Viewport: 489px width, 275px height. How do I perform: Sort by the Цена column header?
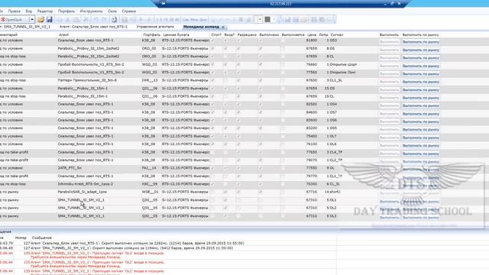[312, 35]
